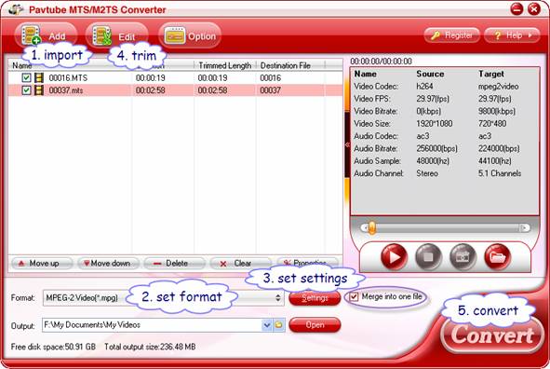
Task: Click the film icon of 00037.mts
Action: (x=38, y=90)
